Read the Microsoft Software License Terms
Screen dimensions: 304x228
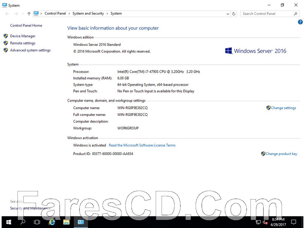pos(142,145)
